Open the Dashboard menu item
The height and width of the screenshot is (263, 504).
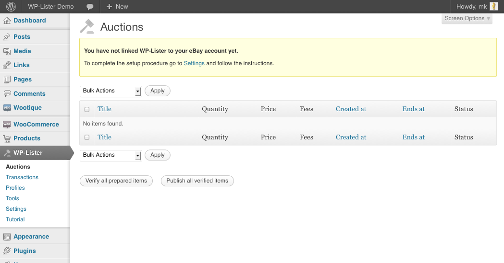[30, 21]
